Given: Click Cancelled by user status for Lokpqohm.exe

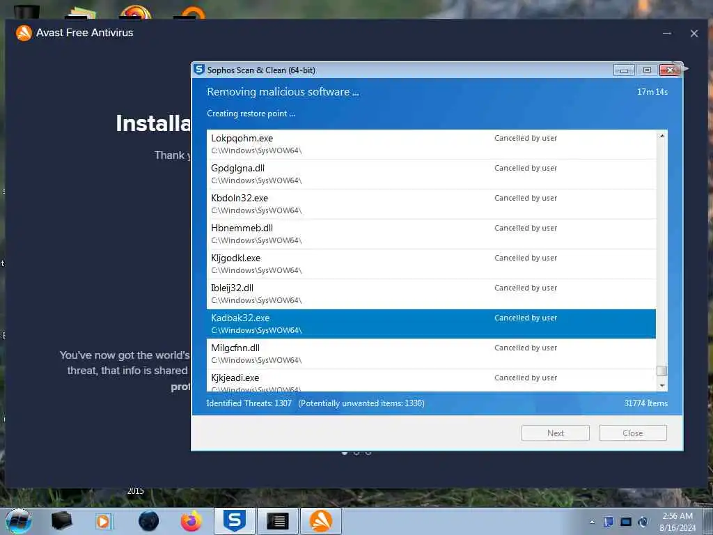Looking at the screenshot, I should click(x=526, y=138).
